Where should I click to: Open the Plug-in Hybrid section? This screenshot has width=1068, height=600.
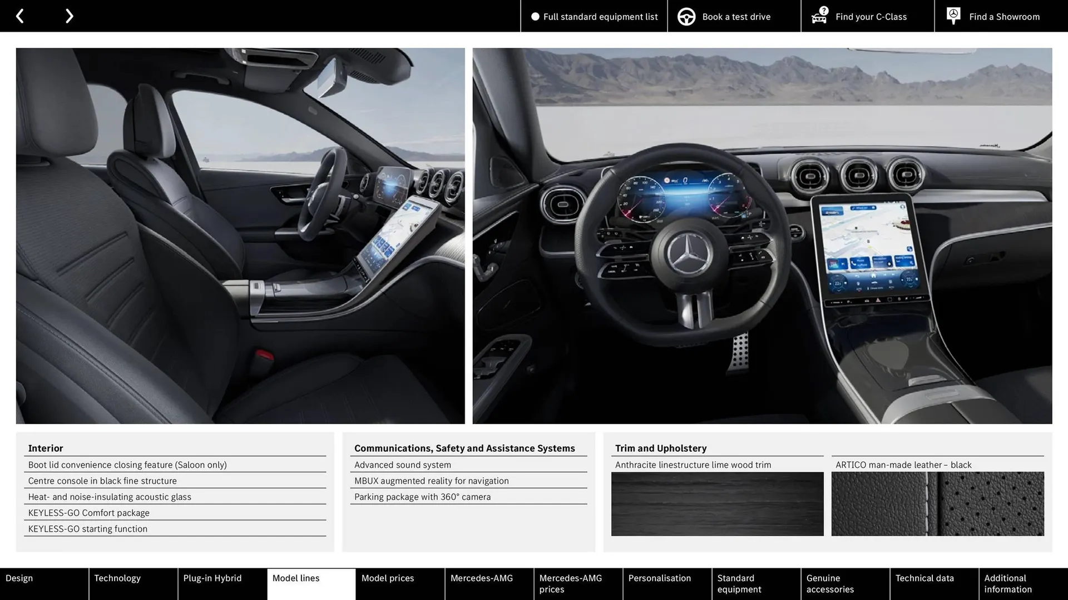[212, 578]
